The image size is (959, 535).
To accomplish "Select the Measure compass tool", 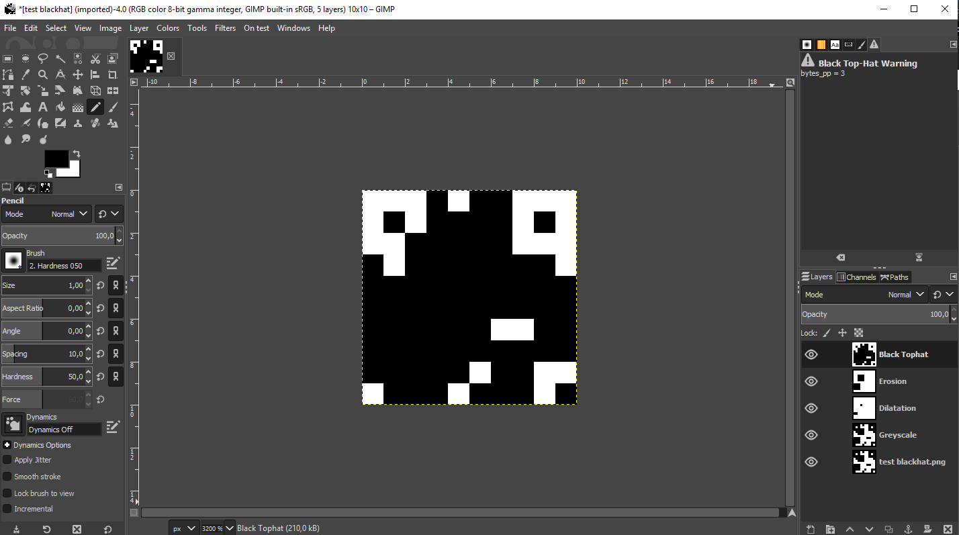I will click(60, 75).
